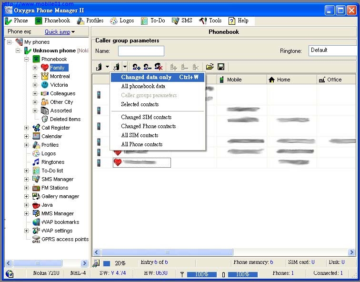Open the Deleted items recycle bin icon
The width and height of the screenshot is (360, 282).
pos(45,119)
